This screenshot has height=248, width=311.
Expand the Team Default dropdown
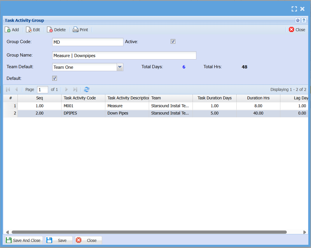pos(120,67)
